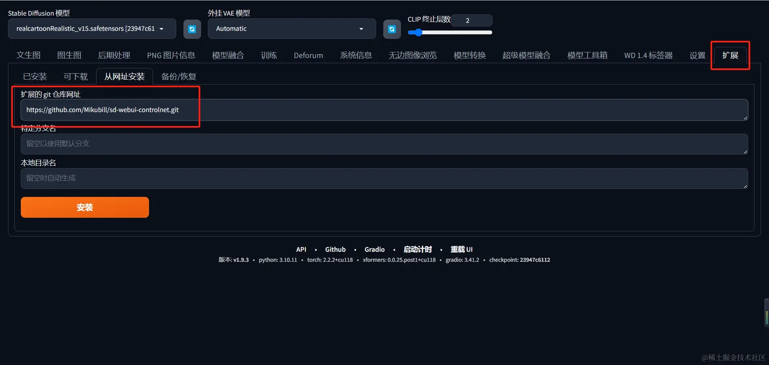Click the 重载 UI footer link
This screenshot has height=365, width=769.
coord(461,249)
